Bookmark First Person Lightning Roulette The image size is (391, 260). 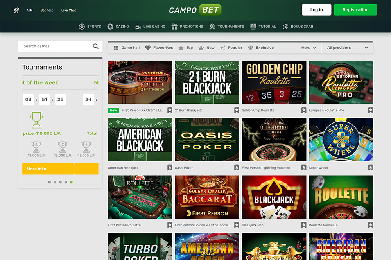coord(304,167)
